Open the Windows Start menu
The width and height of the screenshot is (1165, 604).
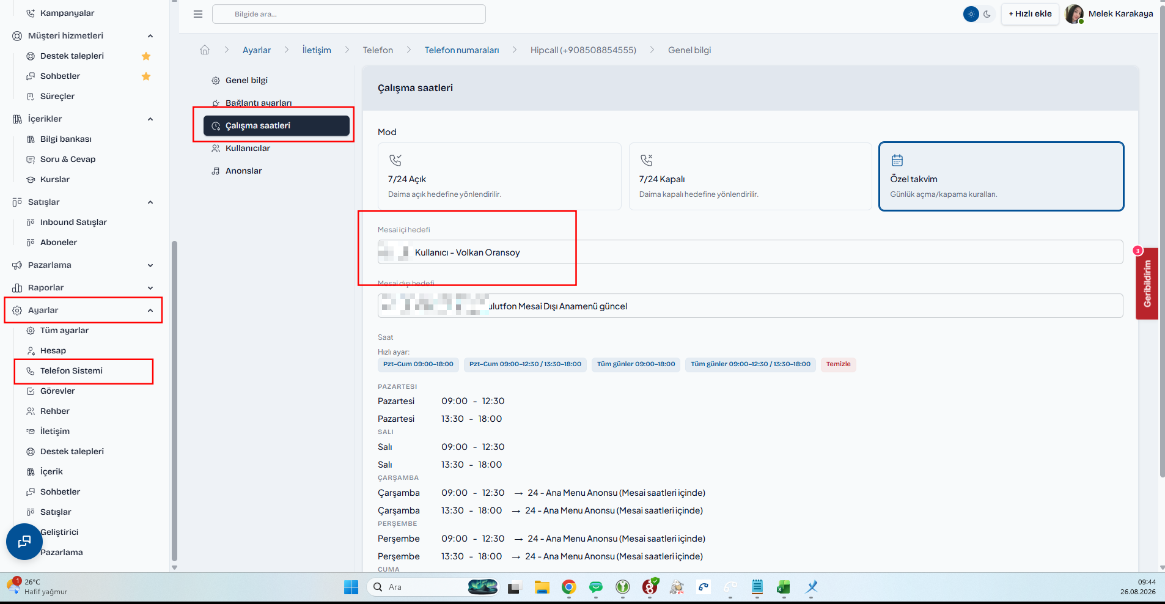351,587
